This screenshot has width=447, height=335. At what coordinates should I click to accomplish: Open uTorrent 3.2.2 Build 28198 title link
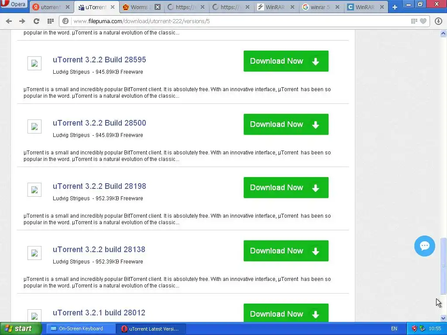point(99,186)
